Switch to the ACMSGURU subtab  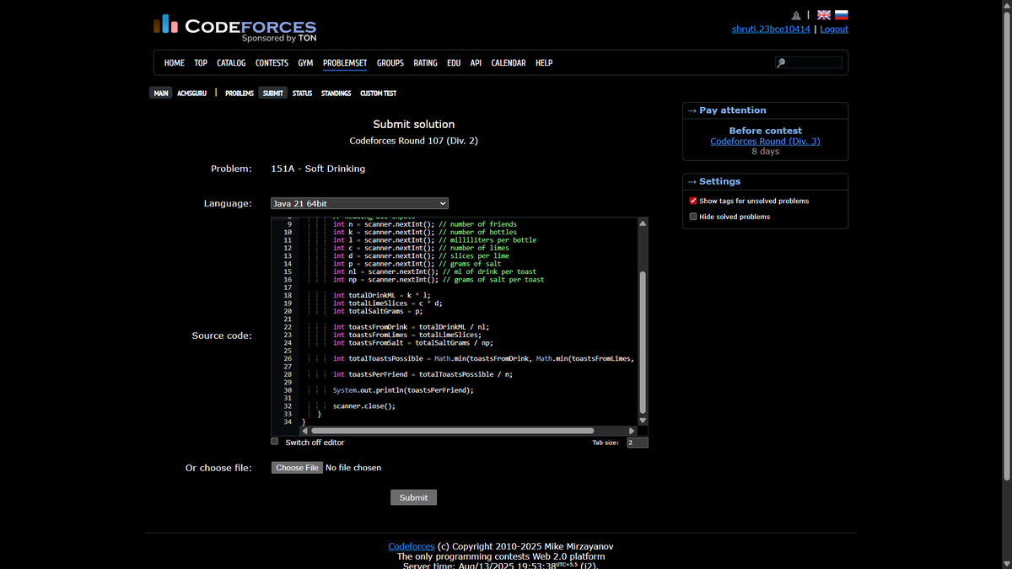pos(191,93)
